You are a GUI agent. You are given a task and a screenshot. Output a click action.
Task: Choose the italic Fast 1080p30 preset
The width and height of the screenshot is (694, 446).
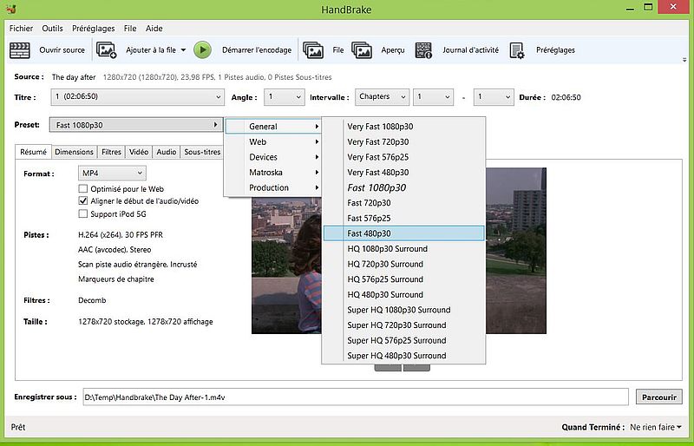coord(403,187)
